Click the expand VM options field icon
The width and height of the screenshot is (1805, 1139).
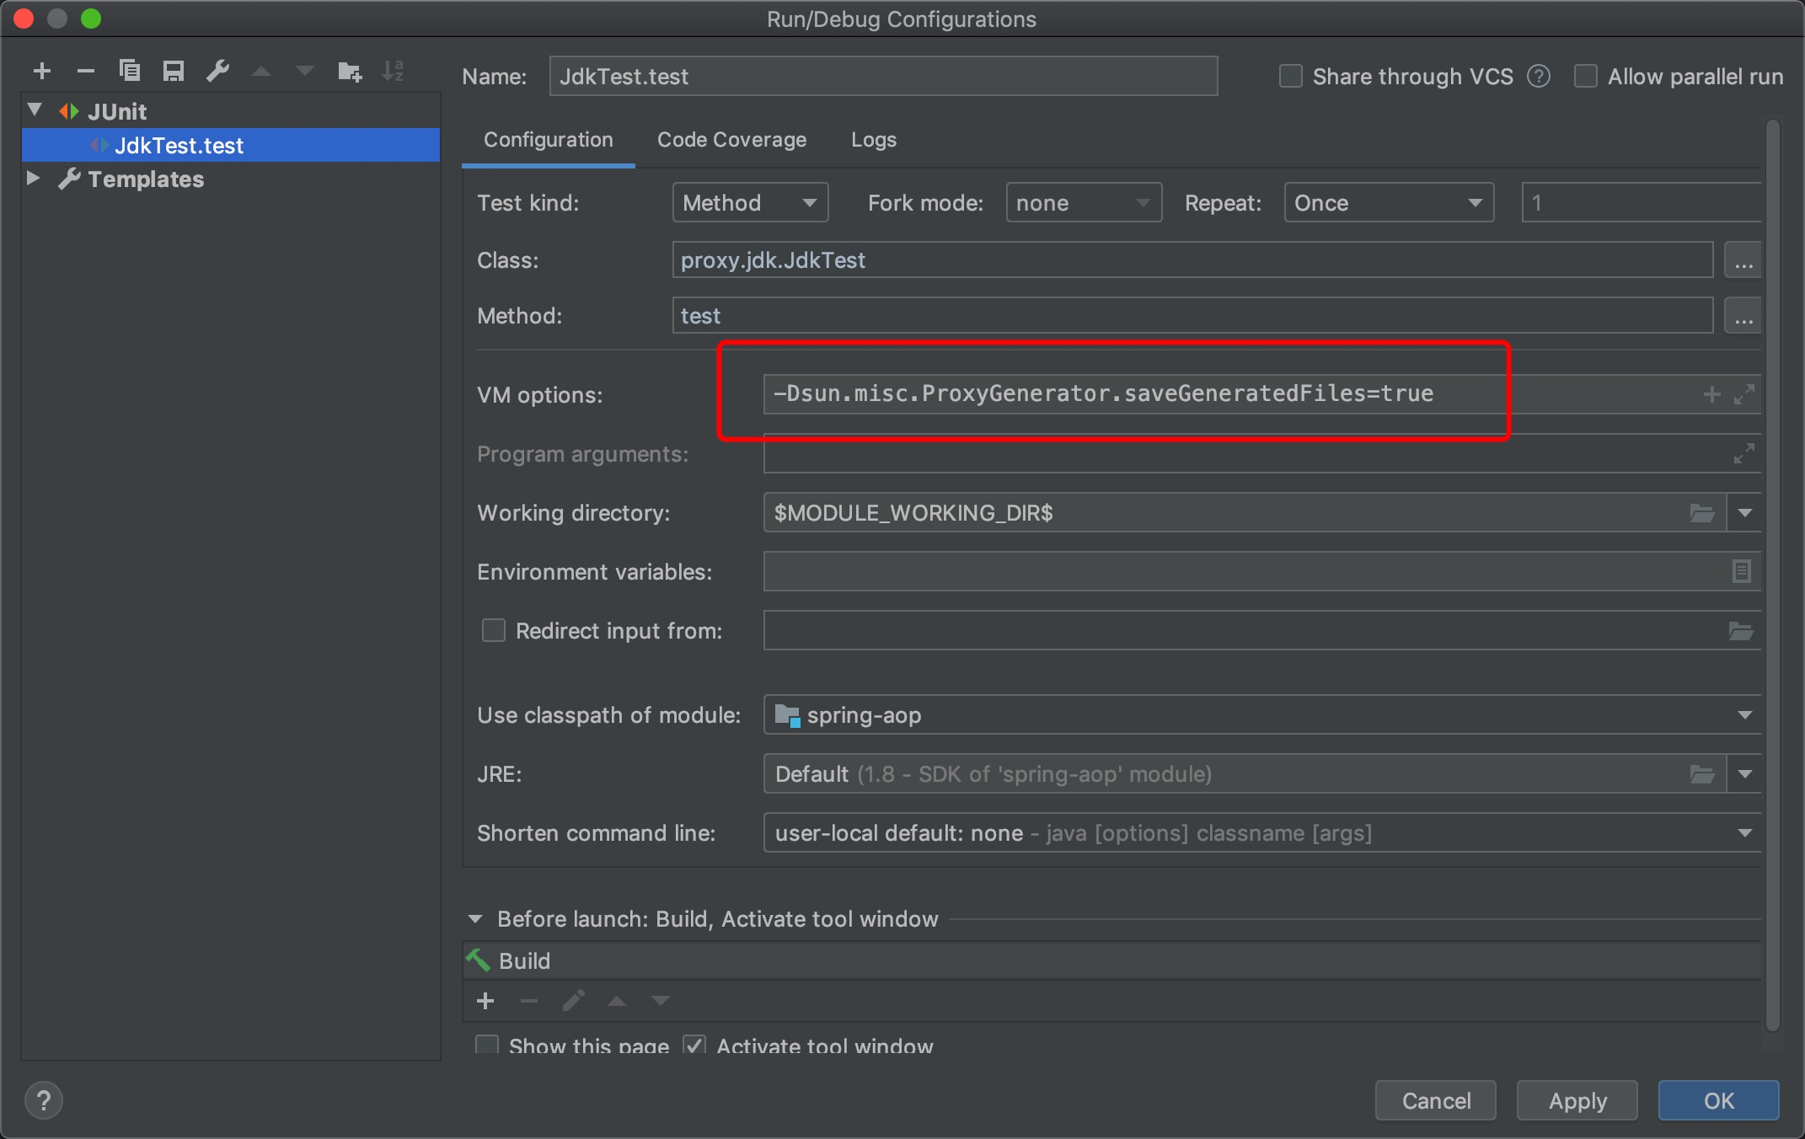(1744, 394)
